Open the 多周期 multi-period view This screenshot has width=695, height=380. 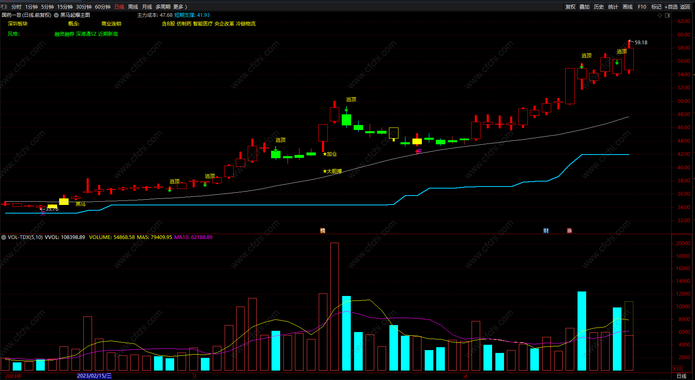click(x=163, y=7)
